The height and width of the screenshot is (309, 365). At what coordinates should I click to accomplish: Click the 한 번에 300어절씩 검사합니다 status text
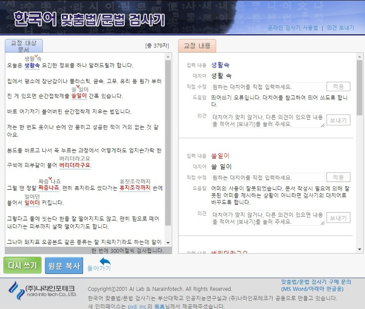[128, 251]
